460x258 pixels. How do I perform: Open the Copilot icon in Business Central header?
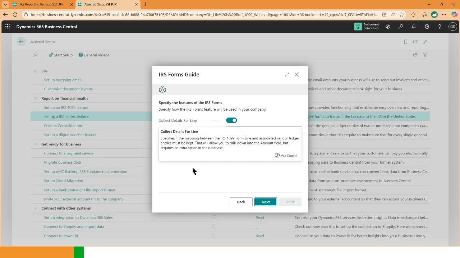(x=388, y=27)
